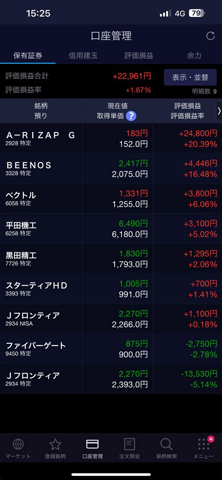Switch to 余力 tab
The width and height of the screenshot is (222, 480).
pyautogui.click(x=194, y=56)
